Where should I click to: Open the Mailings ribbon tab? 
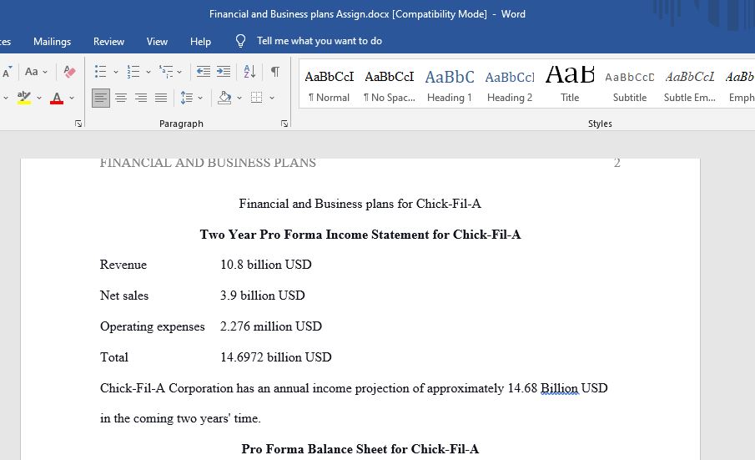[52, 42]
